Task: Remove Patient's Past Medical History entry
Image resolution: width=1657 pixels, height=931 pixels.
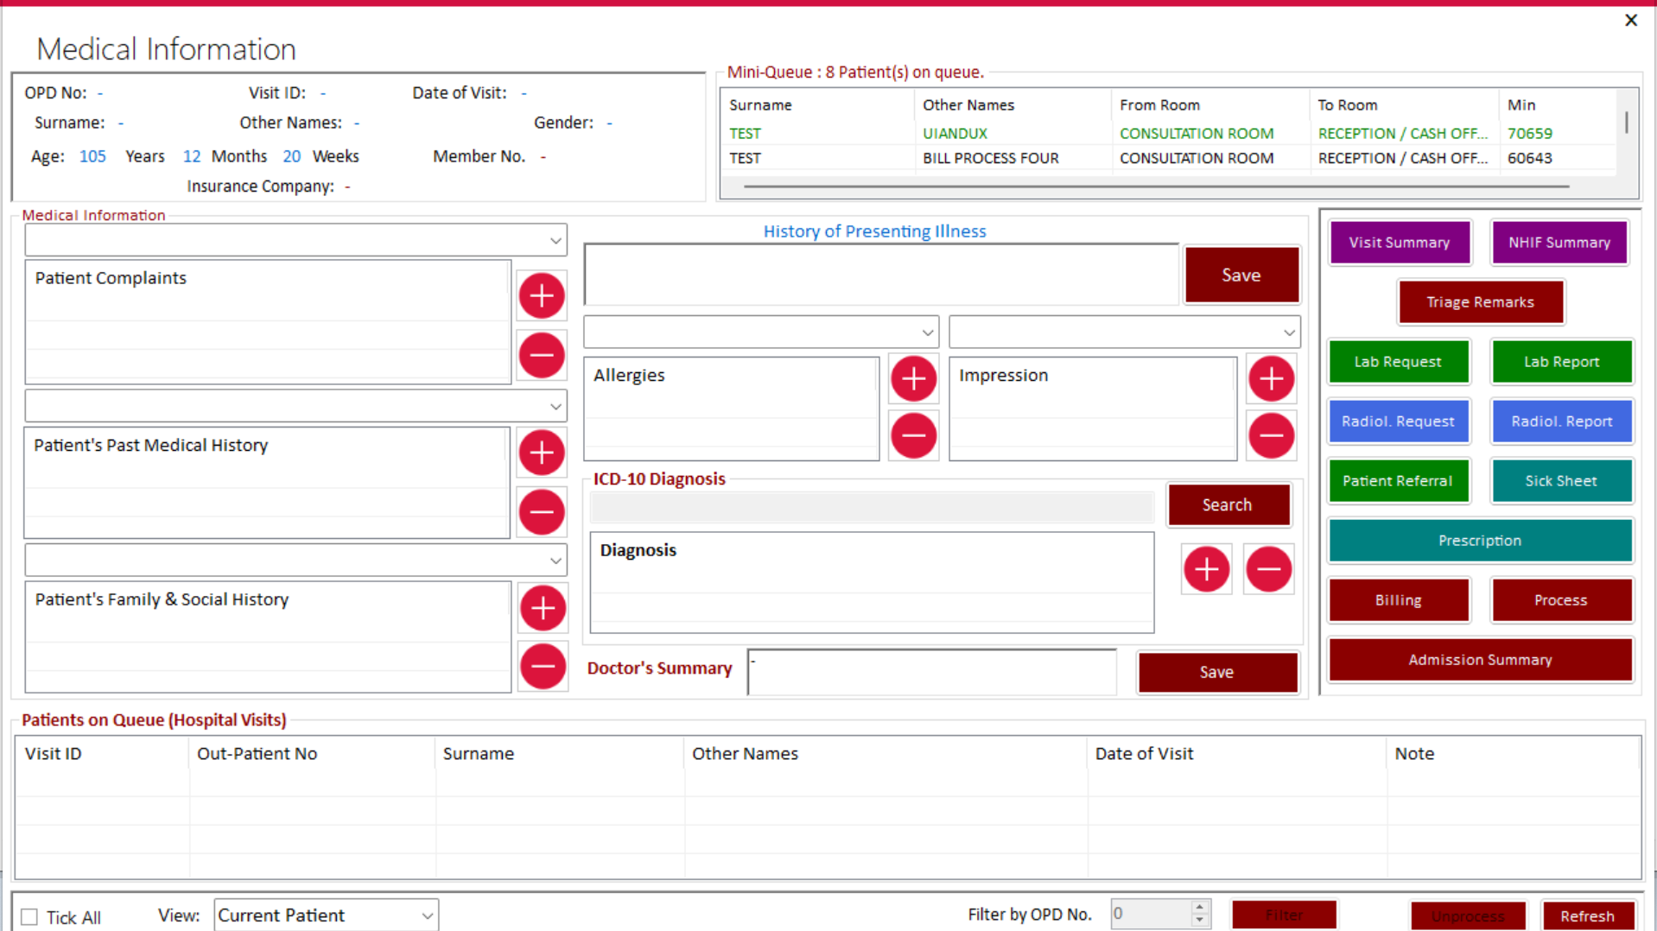Action: coord(542,512)
